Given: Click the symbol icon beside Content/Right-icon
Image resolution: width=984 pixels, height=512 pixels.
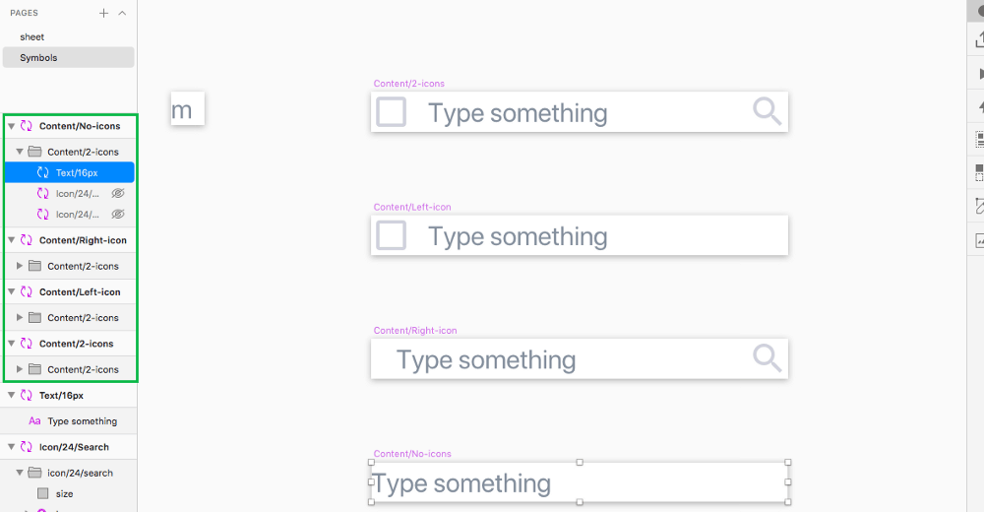Looking at the screenshot, I should tap(27, 240).
